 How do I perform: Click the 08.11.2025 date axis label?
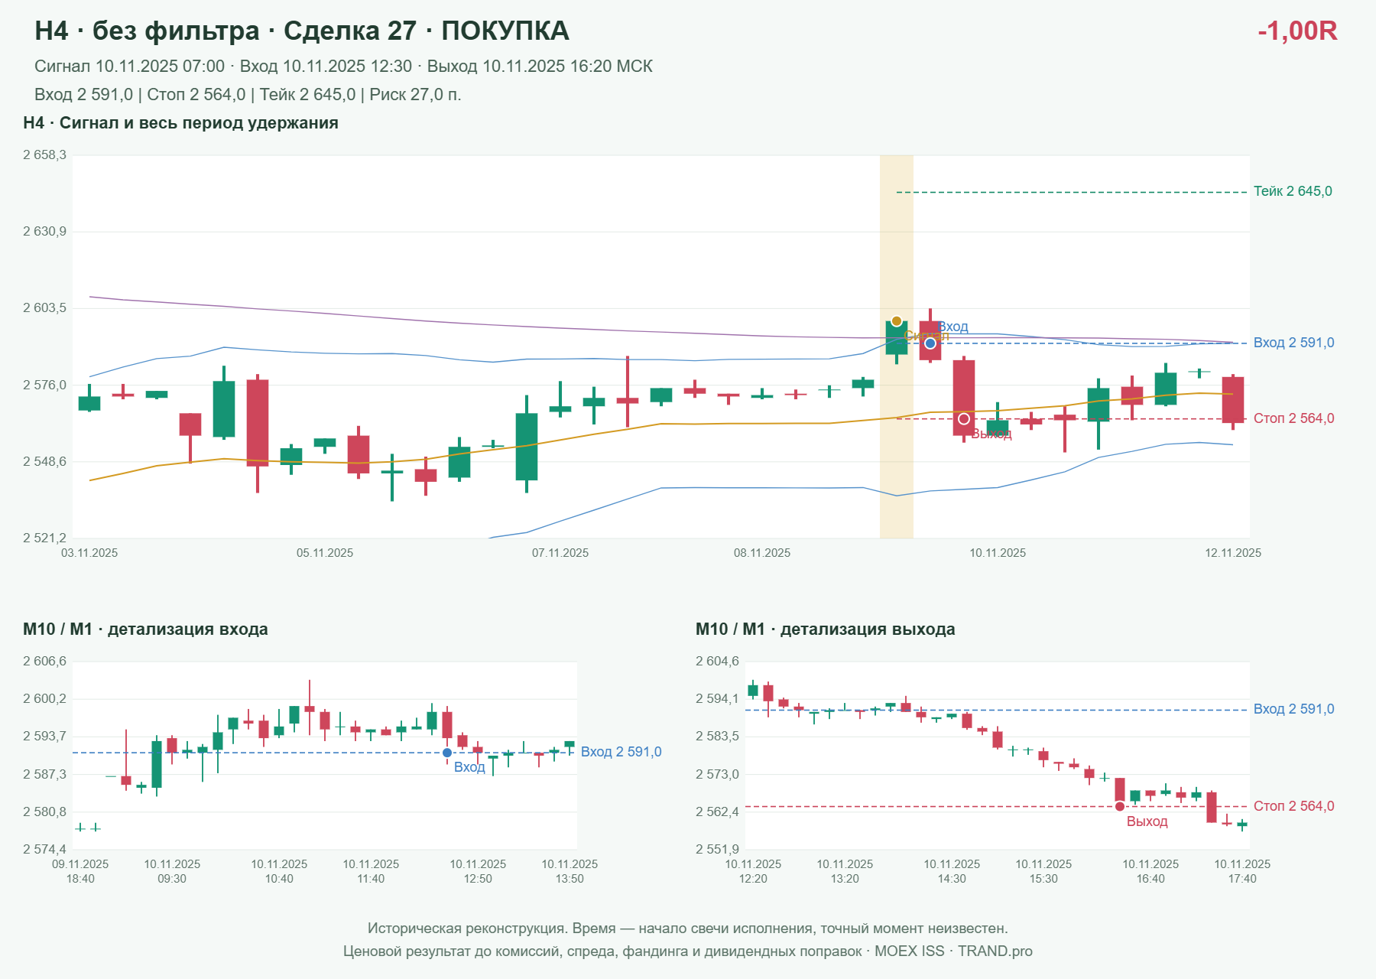(762, 553)
